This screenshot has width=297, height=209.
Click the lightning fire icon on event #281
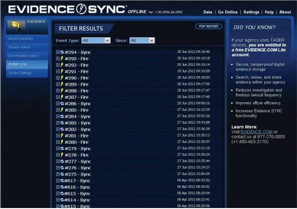(62, 136)
